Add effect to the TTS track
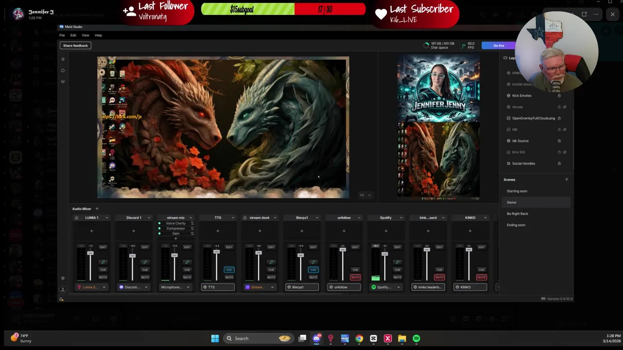623x350 pixels. pyautogui.click(x=218, y=231)
